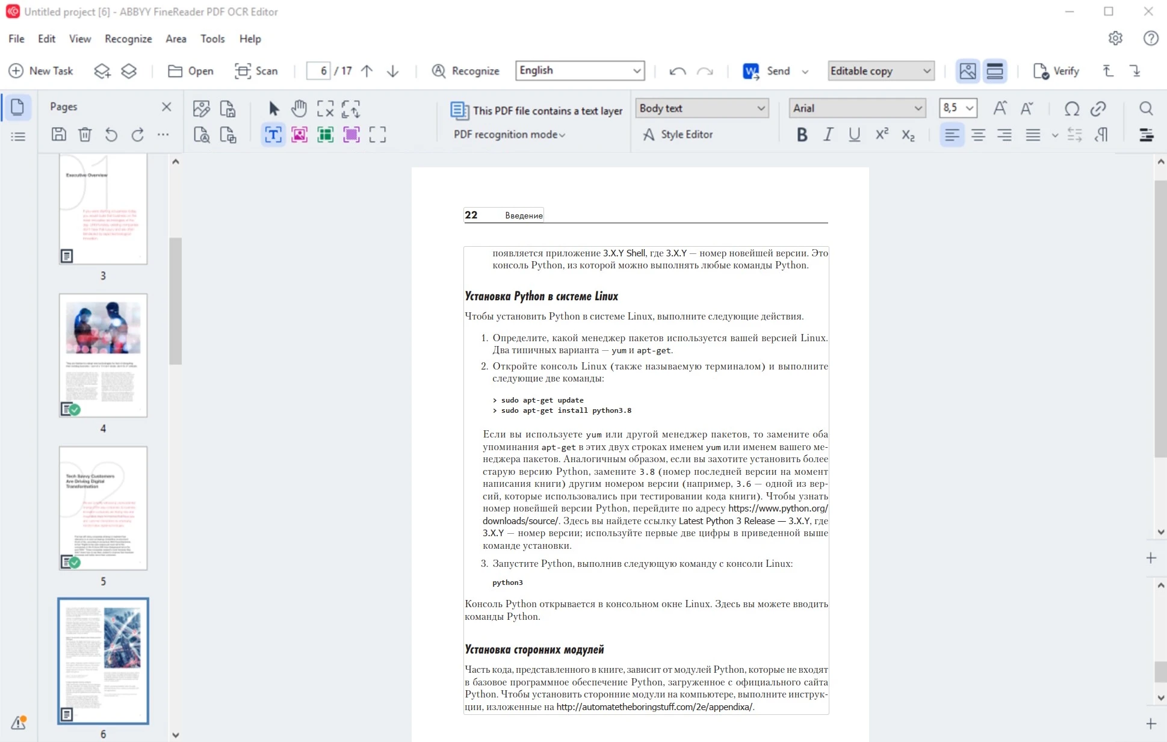Open the help question mark icon
1167x742 pixels.
click(x=1151, y=38)
